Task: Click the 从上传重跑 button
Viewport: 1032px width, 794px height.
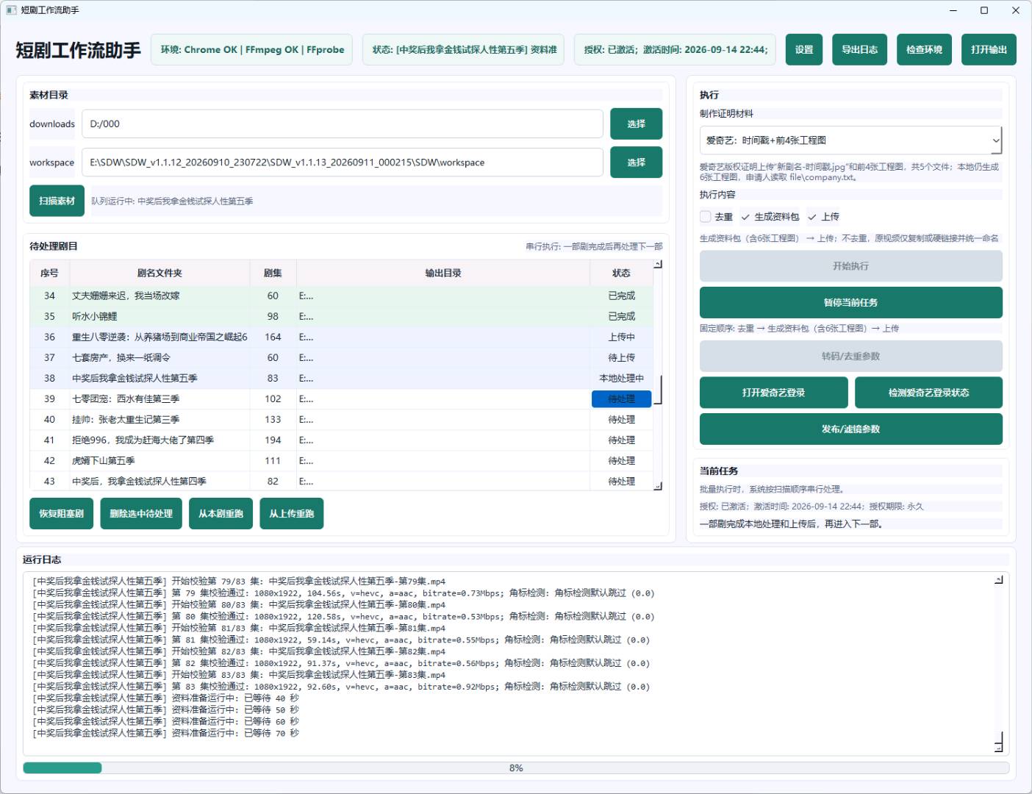Action: click(x=291, y=513)
